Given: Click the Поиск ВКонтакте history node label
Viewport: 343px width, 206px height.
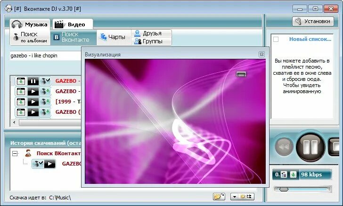Looking at the screenshot, I should (x=58, y=153).
